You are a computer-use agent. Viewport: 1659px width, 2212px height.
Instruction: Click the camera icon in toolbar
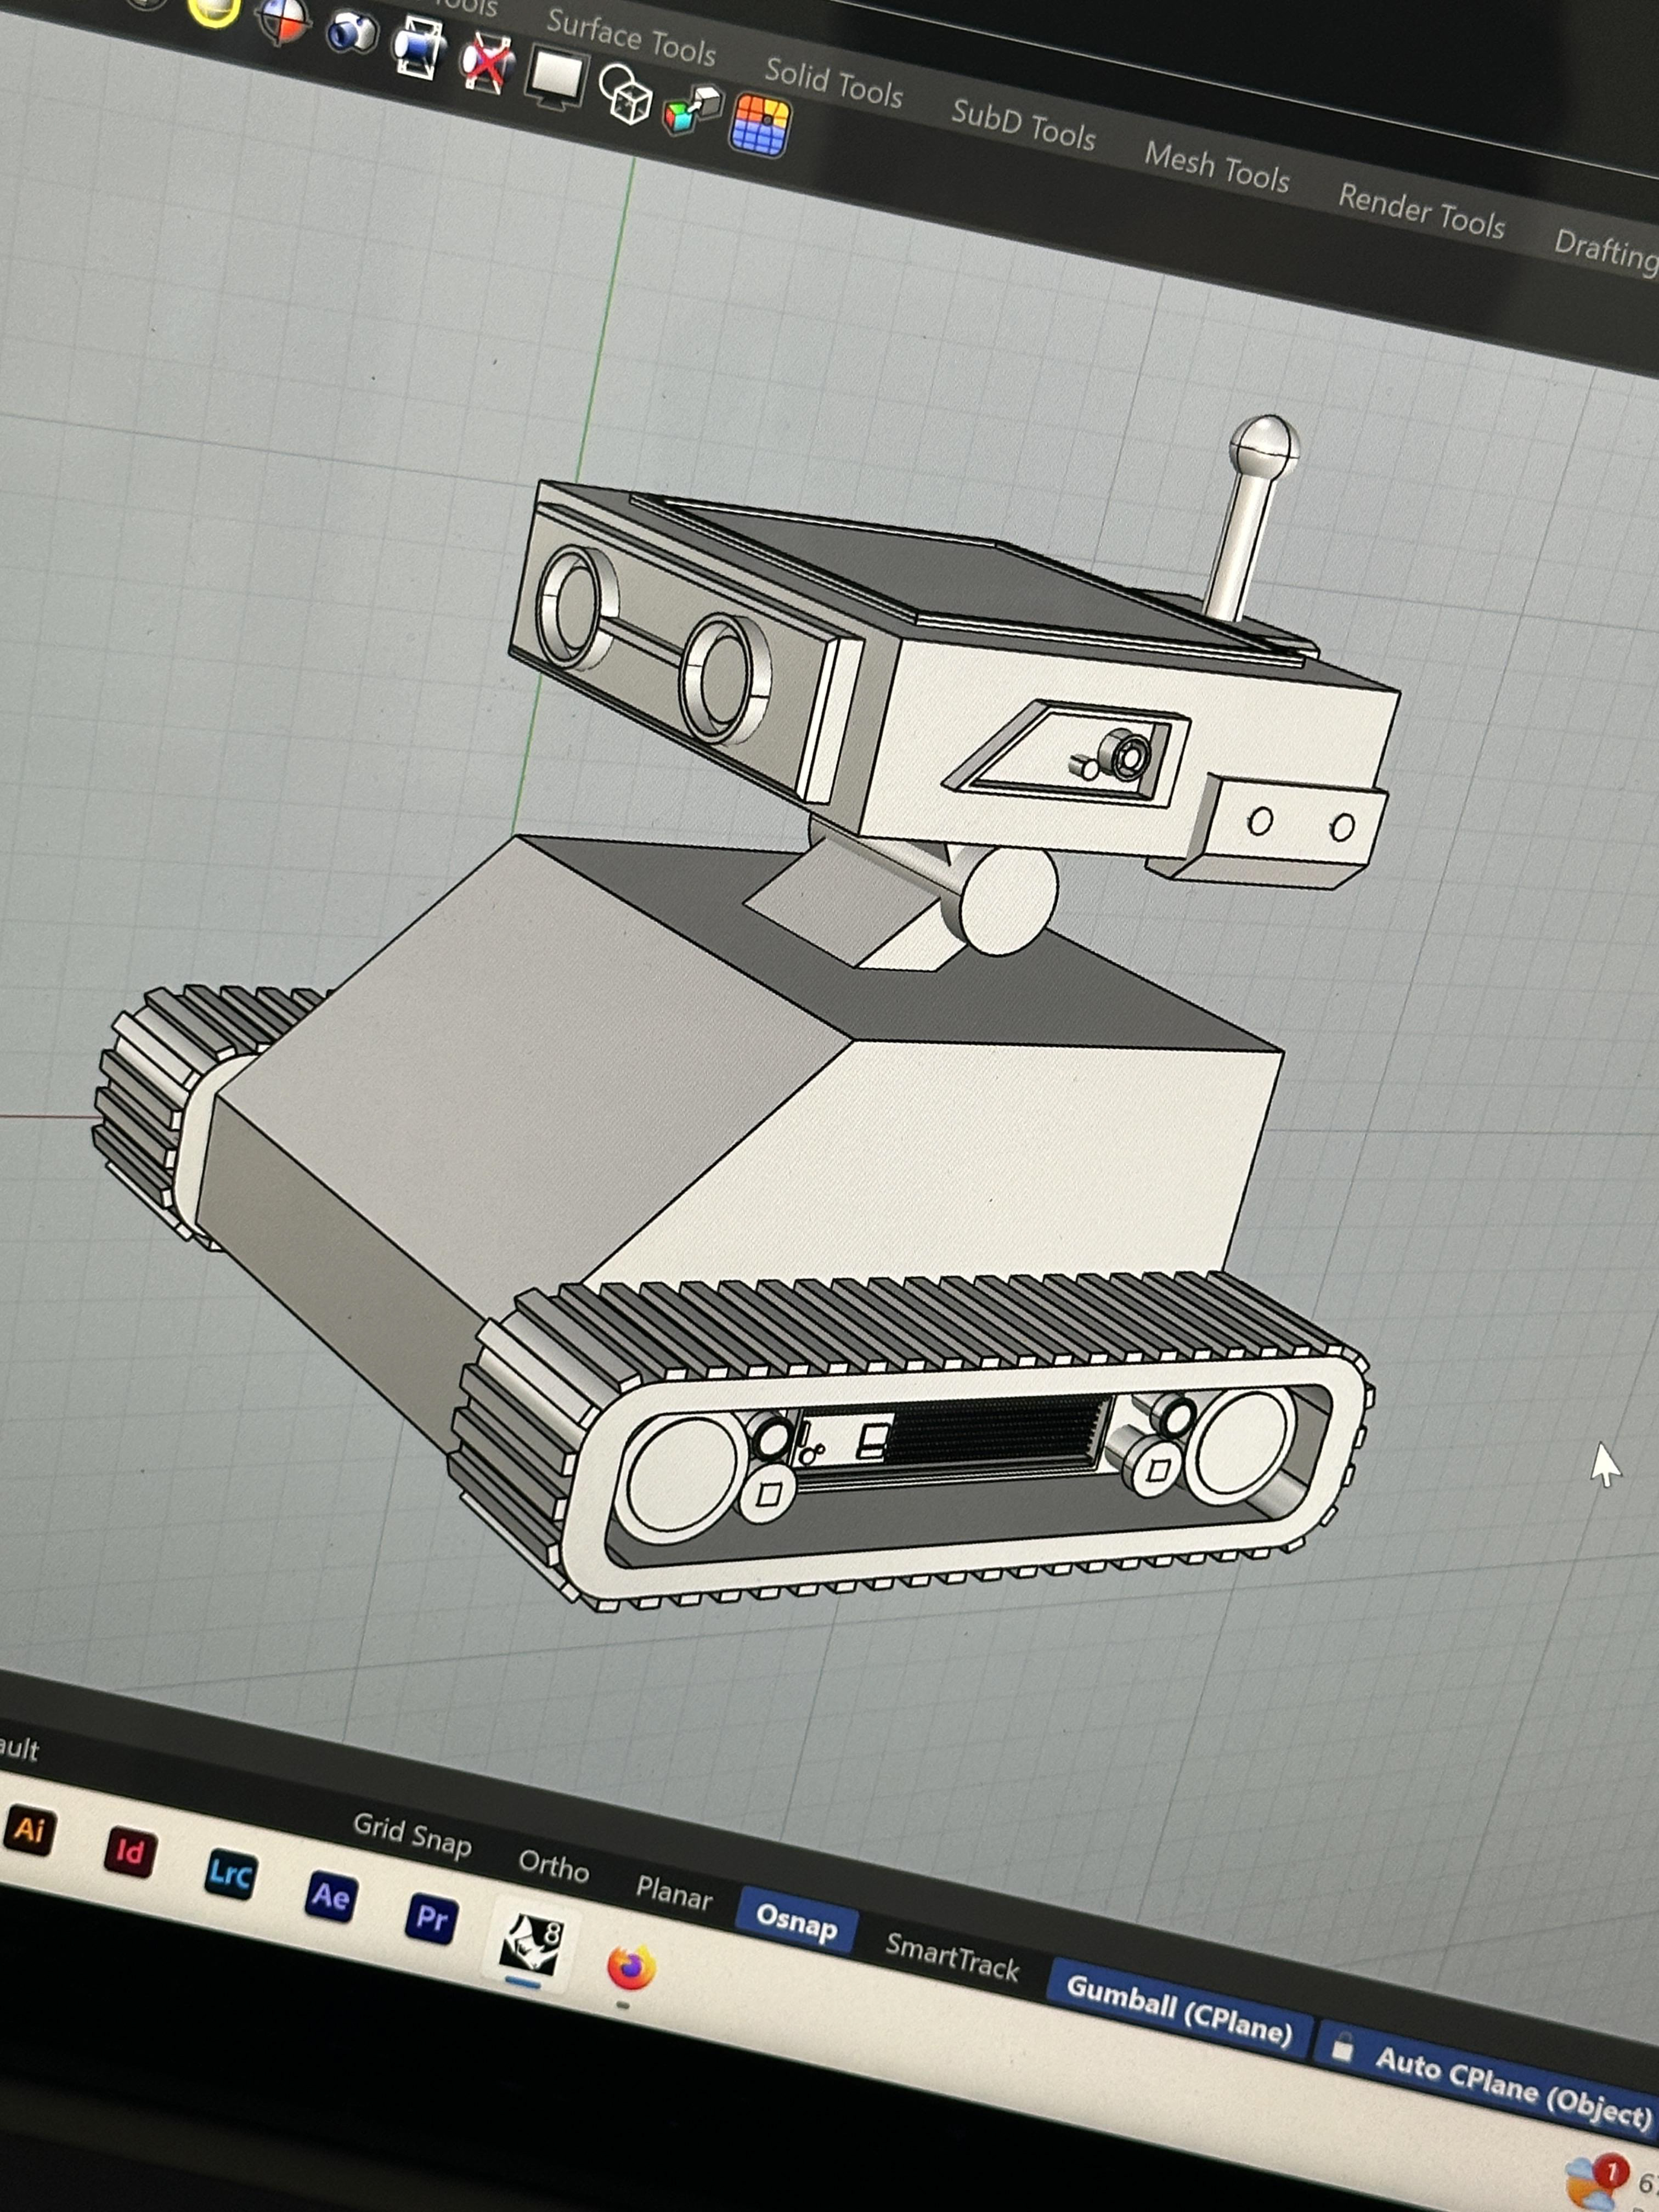point(352,32)
